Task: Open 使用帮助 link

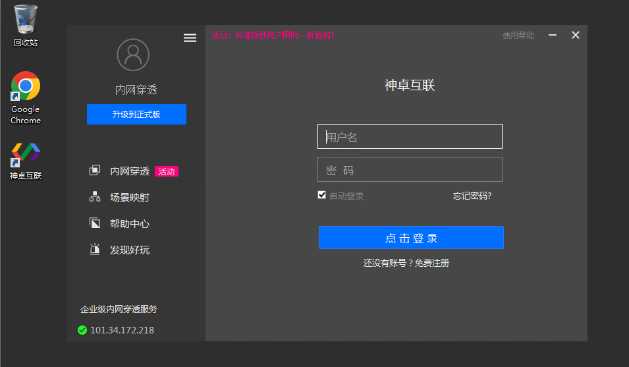Action: tap(518, 36)
